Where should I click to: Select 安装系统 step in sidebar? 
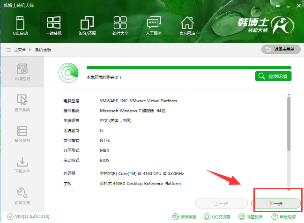(22, 196)
